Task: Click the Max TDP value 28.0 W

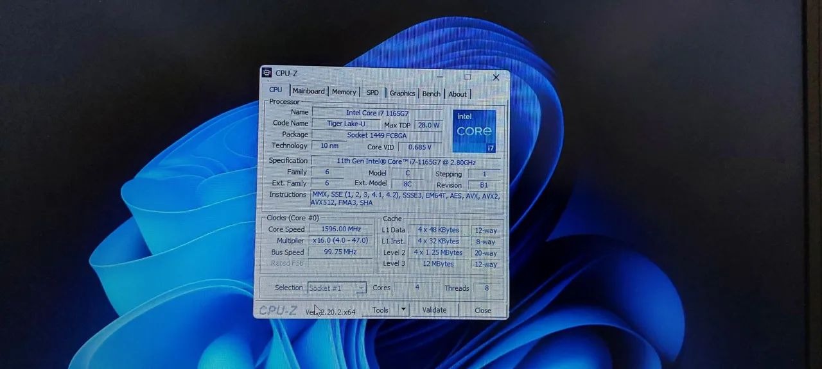Action: click(428, 125)
